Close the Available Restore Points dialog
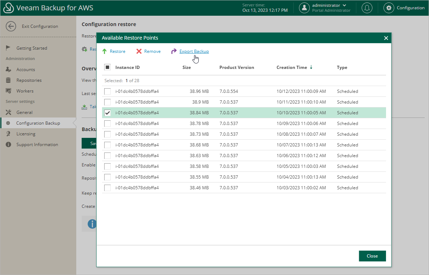 tap(386, 38)
